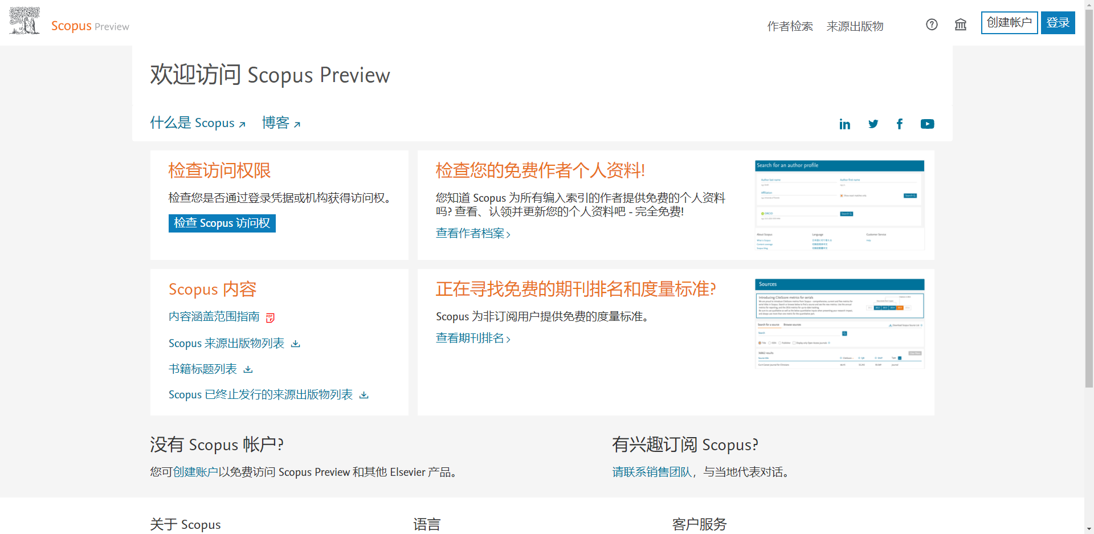The height and width of the screenshot is (534, 1094).
Task: Open the 查看期刊排名 link
Action: pos(473,339)
